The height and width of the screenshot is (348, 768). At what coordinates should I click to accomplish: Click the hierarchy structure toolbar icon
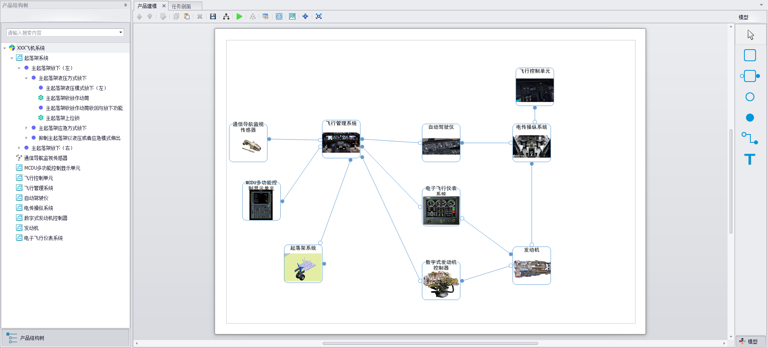(226, 16)
